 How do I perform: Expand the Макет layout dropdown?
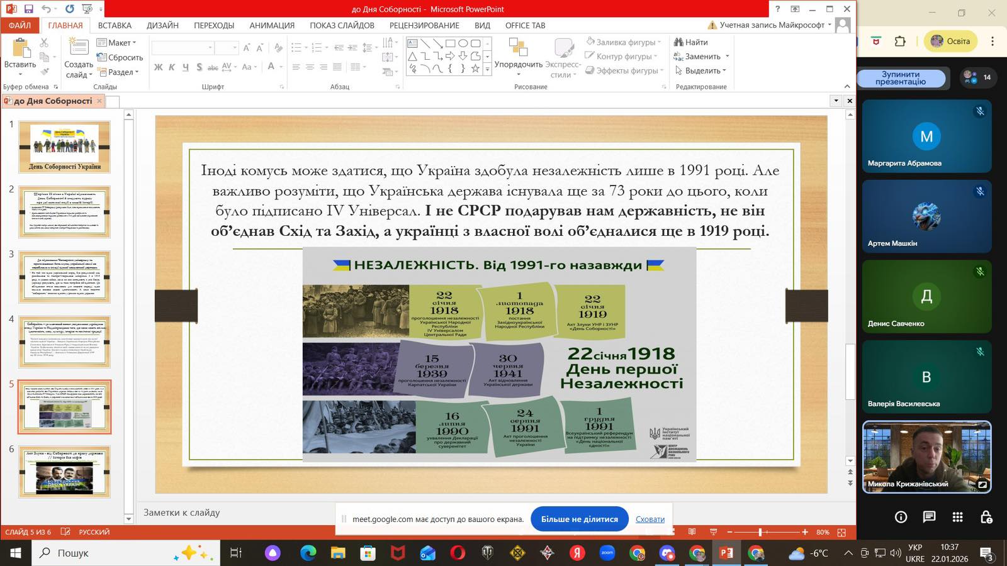click(x=118, y=43)
